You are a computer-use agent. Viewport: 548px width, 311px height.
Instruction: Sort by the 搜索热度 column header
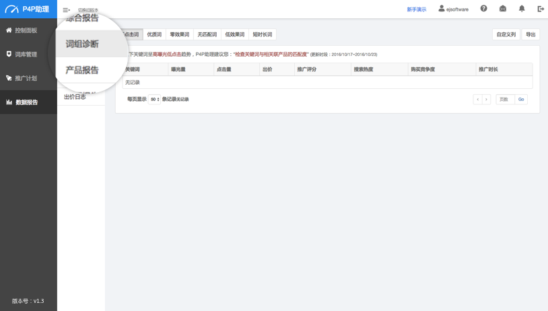[379, 69]
